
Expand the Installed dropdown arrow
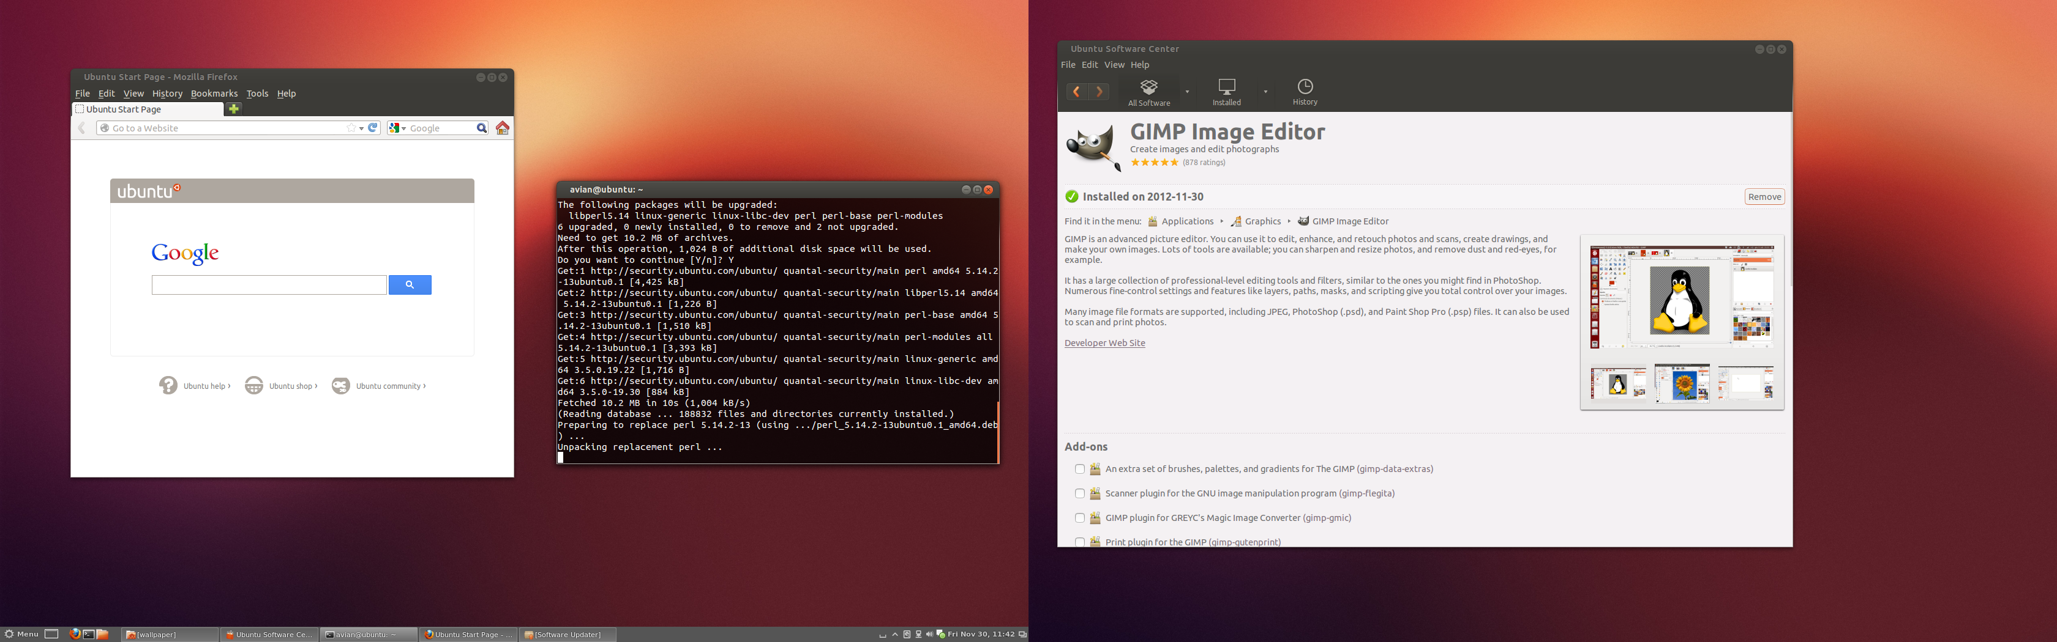coord(1265,92)
